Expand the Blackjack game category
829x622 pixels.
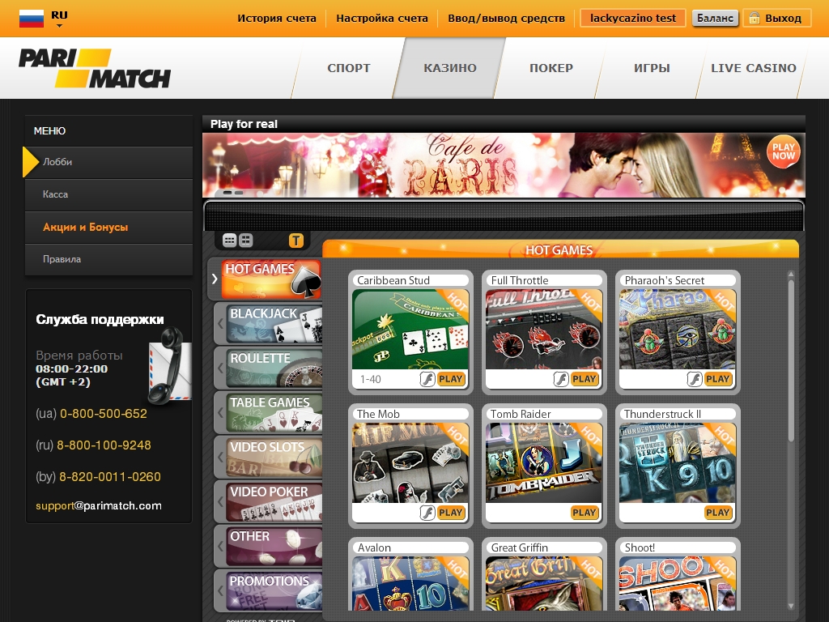pos(267,323)
